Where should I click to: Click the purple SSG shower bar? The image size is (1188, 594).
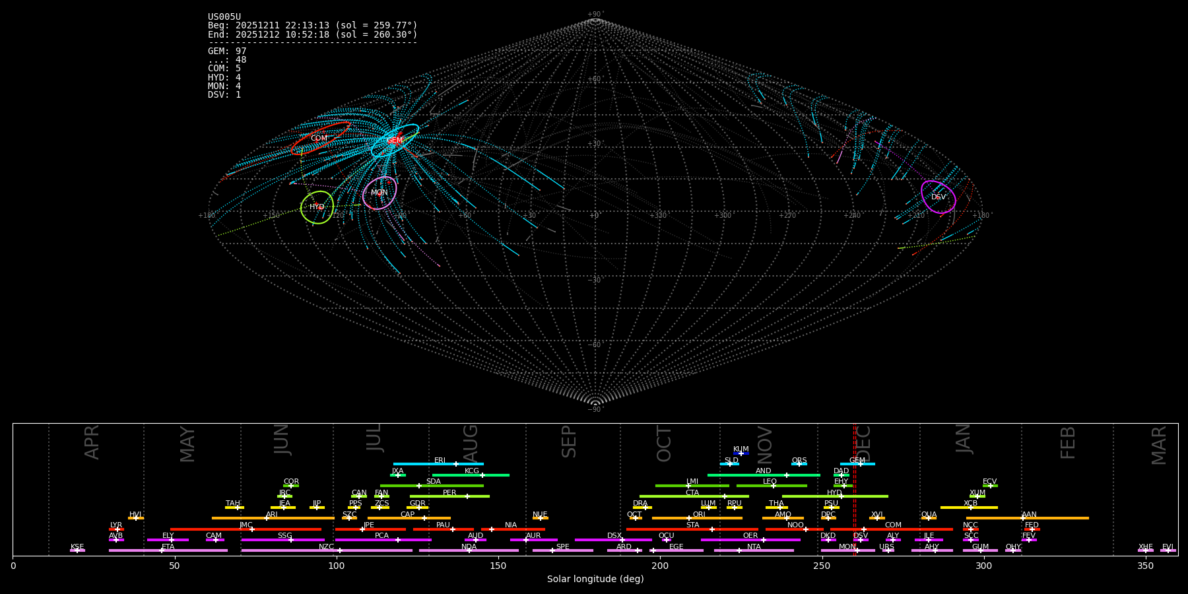[x=283, y=540]
